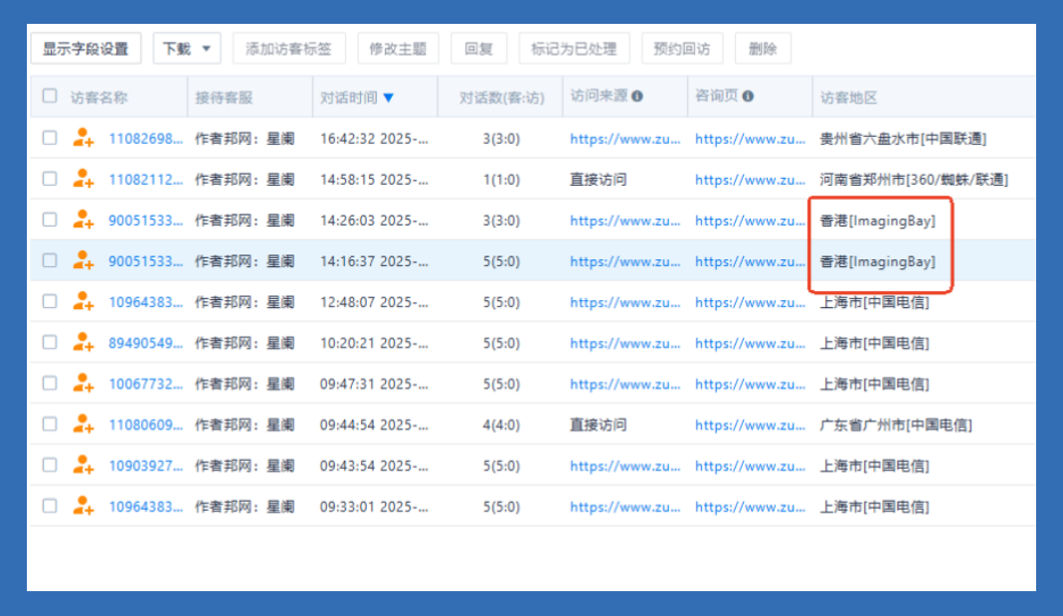
Task: Open visitor link 11082698 in the first row
Action: coord(145,139)
